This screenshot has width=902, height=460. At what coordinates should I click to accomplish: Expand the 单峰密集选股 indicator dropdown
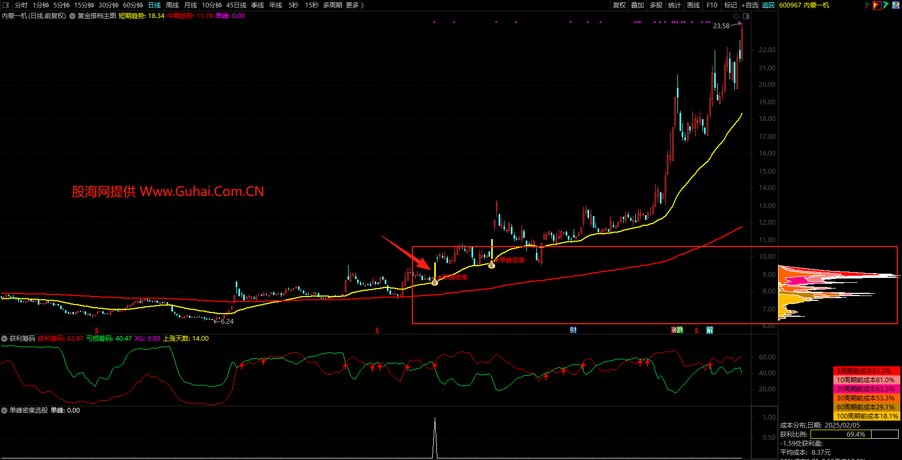pos(4,410)
